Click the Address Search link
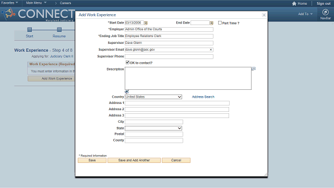 (203, 97)
